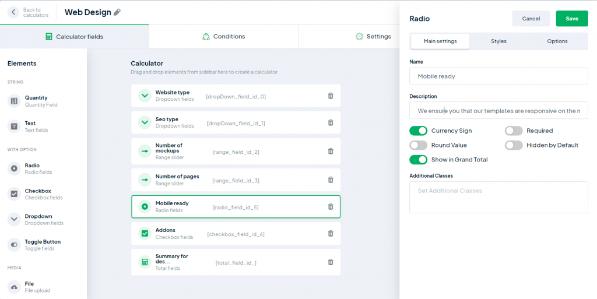The width and height of the screenshot is (597, 299).
Task: Click the [range_field_id_2] identifier text
Action: click(x=236, y=152)
